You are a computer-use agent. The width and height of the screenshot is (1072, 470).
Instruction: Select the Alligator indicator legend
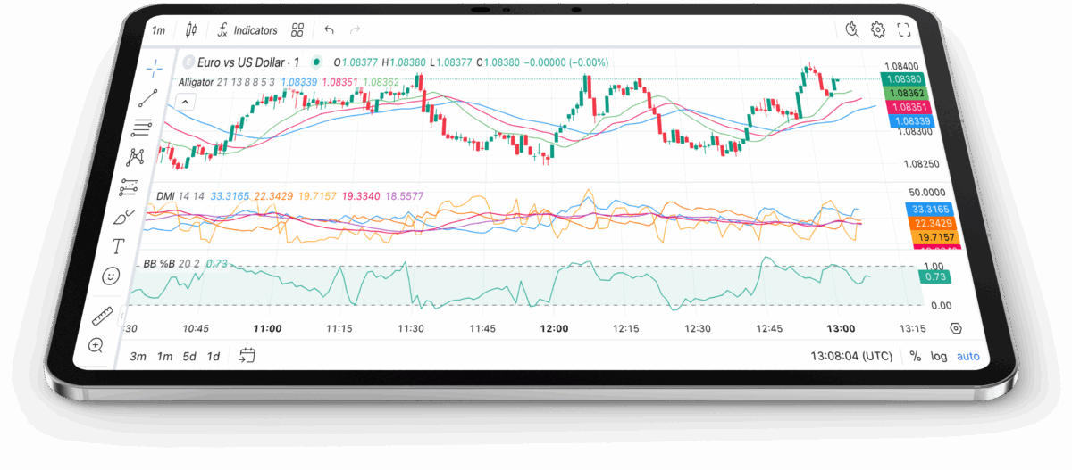click(x=196, y=82)
